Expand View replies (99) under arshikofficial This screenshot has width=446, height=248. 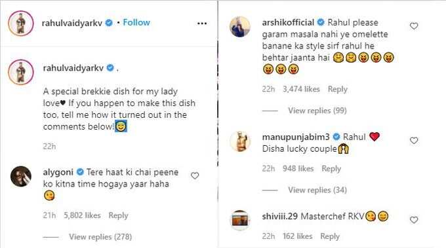pos(317,111)
